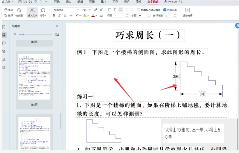Open the thumbnail sidebar panel icon

[4, 35]
